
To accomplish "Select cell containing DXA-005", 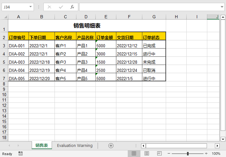I will [18, 77].
